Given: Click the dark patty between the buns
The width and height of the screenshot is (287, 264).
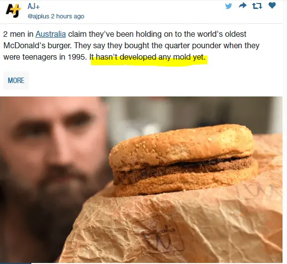Looking at the screenshot, I should (x=183, y=170).
